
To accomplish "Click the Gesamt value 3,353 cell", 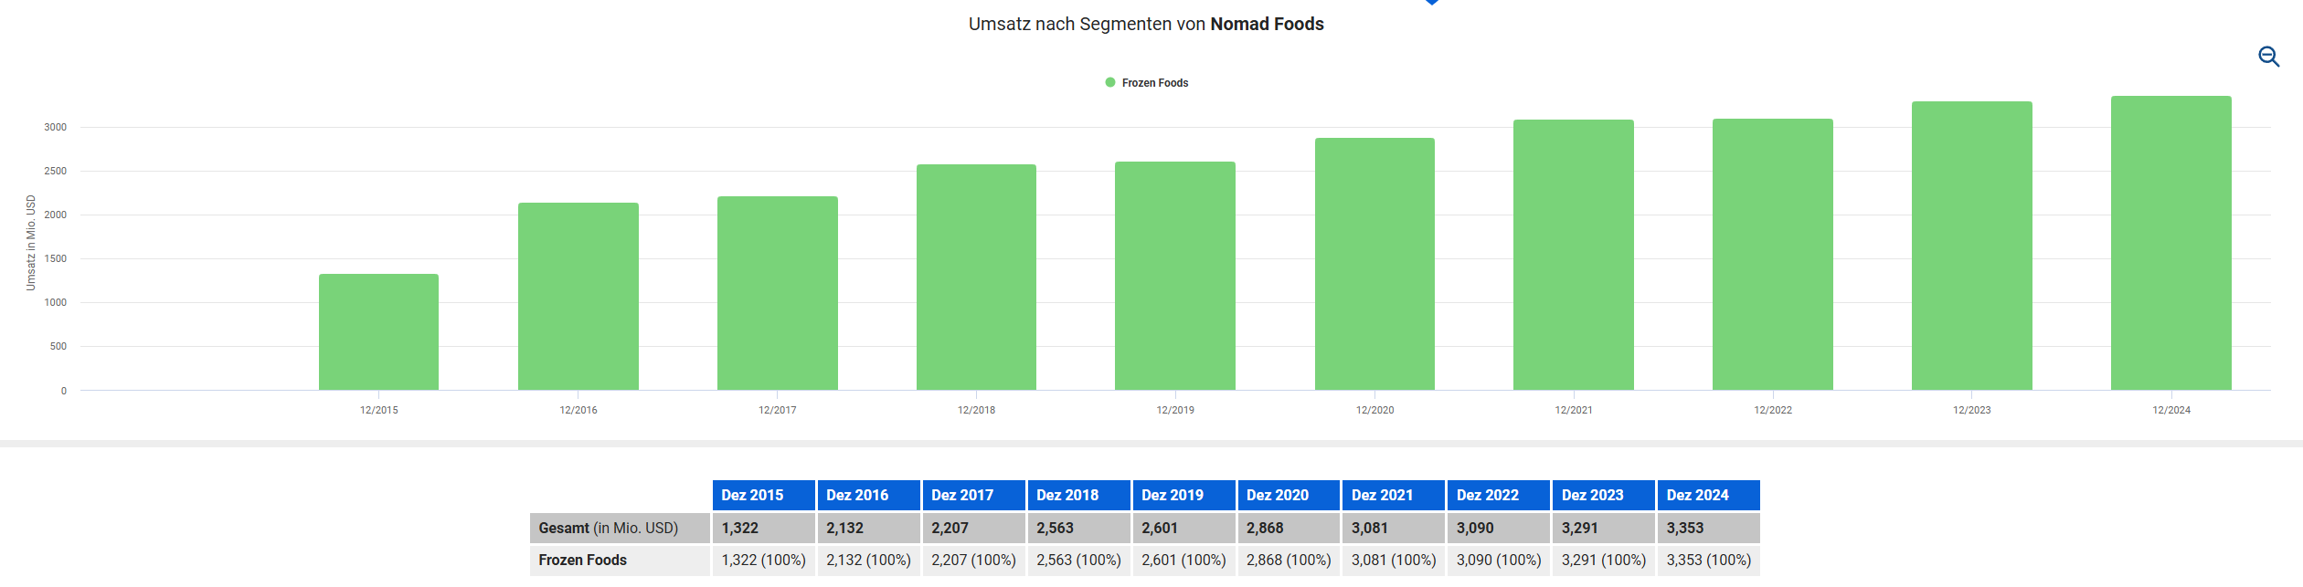I will point(1708,528).
